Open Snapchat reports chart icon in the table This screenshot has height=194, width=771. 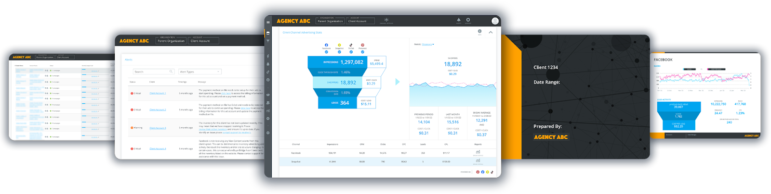tap(478, 161)
